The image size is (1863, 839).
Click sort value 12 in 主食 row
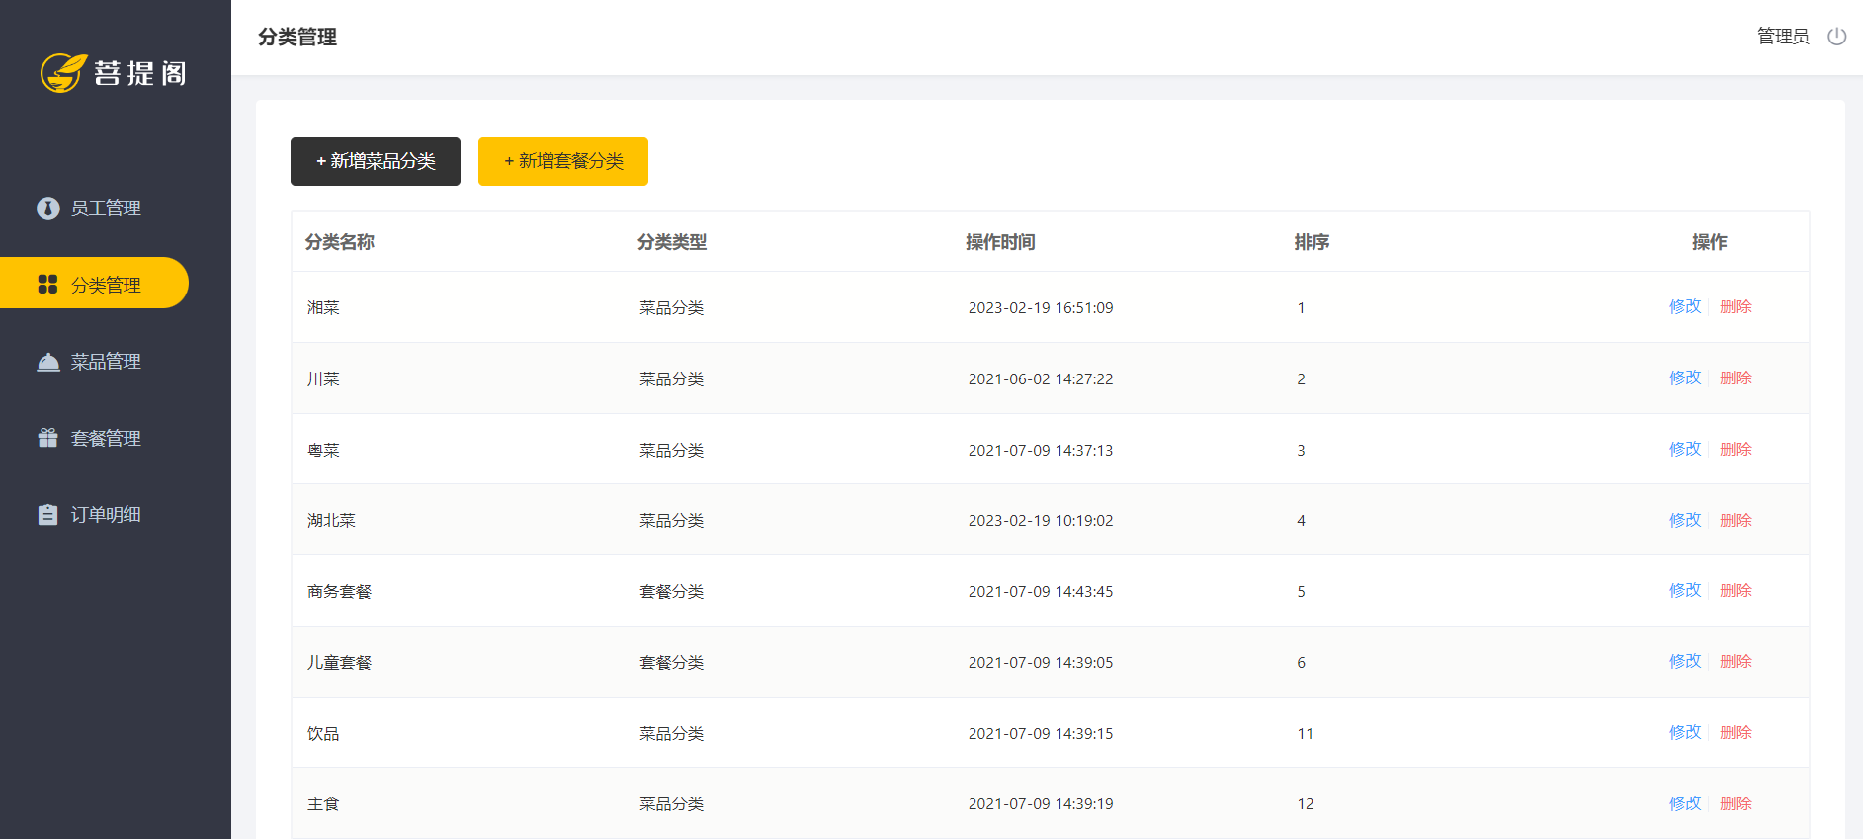click(x=1306, y=804)
